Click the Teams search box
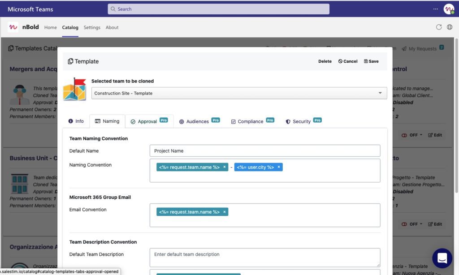The image size is (459, 275). click(218, 9)
